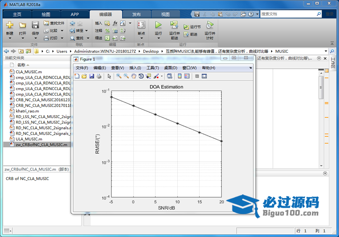Open the address bar path dropdown arrow
The image size is (339, 237).
click(326, 51)
